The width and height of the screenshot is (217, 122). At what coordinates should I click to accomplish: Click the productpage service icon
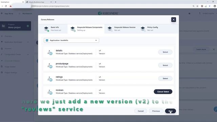coord(50,65)
